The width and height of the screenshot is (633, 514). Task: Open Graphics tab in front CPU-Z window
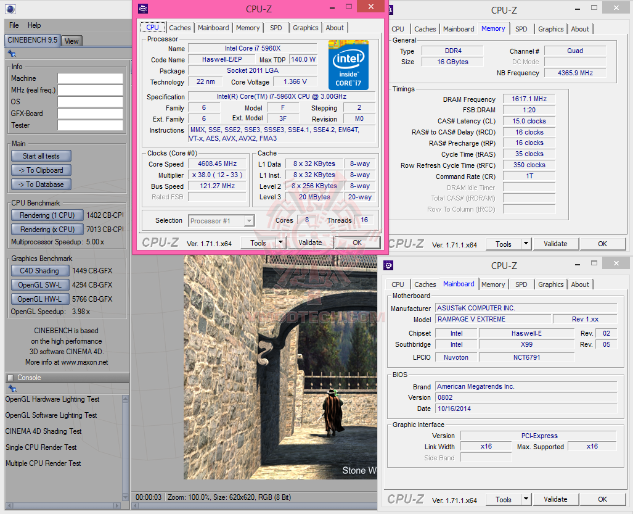[x=306, y=28]
